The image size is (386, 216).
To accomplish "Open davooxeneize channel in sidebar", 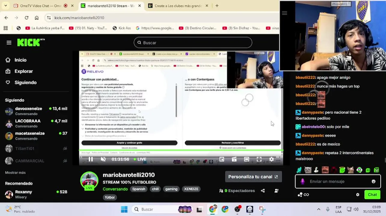I will (36, 111).
